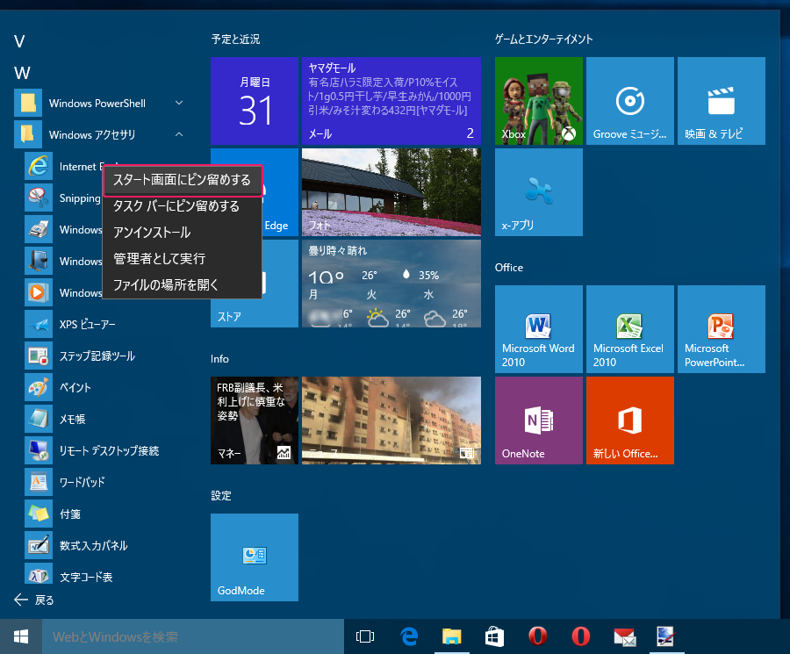Open the マネー news tile
Viewport: 790px width, 654px height.
click(255, 420)
